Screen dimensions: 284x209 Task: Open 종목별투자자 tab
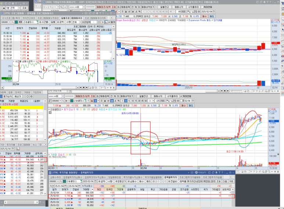[170, 177]
